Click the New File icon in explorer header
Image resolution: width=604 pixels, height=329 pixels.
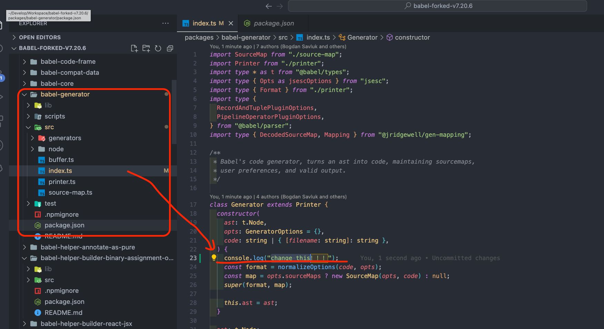tap(135, 48)
